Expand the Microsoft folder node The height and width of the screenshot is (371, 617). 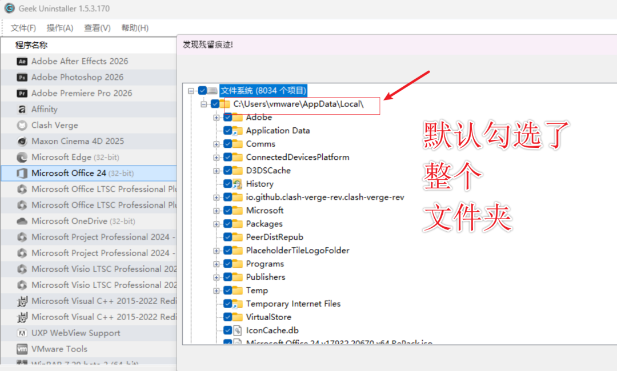point(217,211)
